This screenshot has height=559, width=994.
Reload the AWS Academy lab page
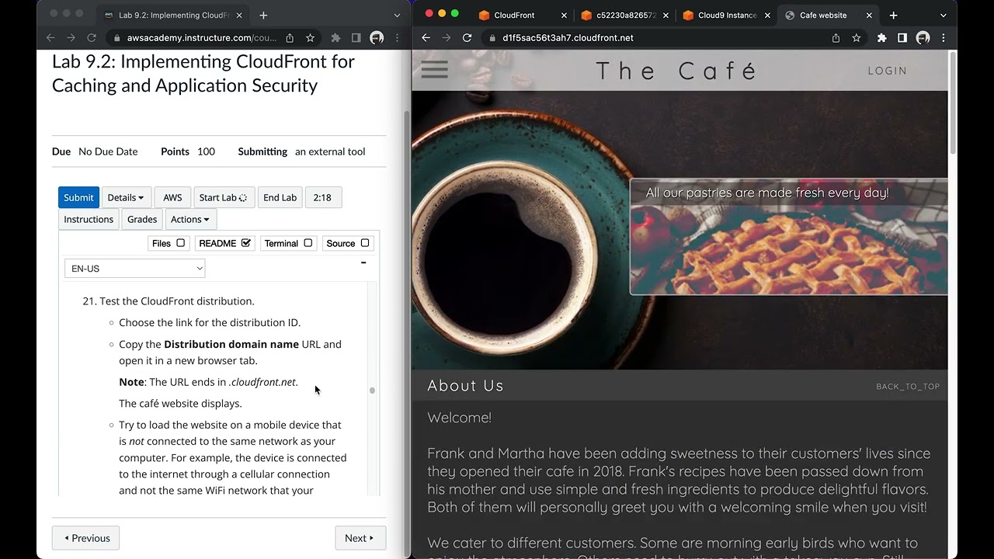click(91, 37)
